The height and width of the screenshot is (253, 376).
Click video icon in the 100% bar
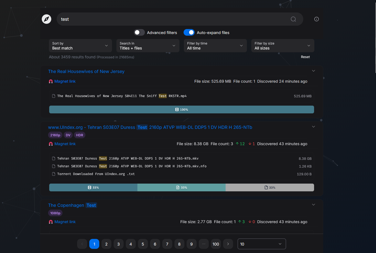pos(177,109)
